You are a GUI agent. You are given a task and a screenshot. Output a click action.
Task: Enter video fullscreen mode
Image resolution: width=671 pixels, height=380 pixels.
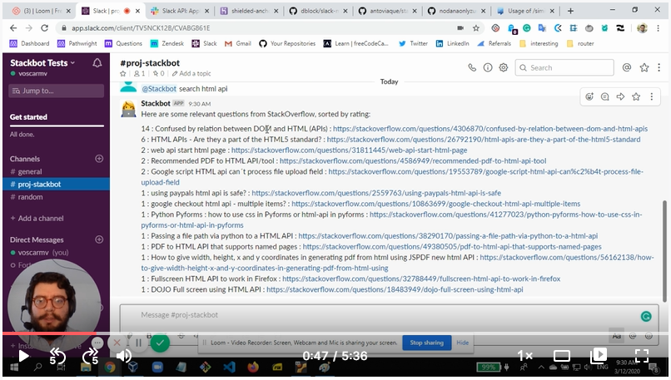pyautogui.click(x=642, y=356)
